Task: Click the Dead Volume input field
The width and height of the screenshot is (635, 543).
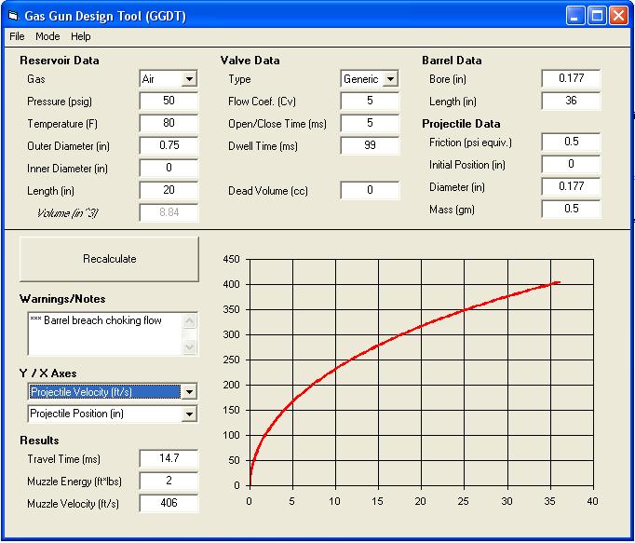Action: pos(370,190)
